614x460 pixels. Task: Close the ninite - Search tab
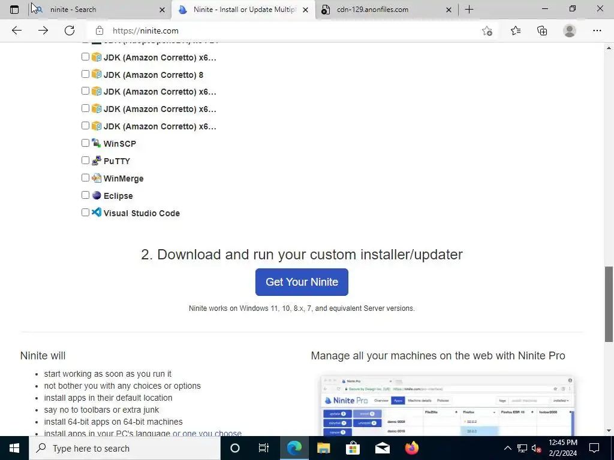(x=162, y=10)
